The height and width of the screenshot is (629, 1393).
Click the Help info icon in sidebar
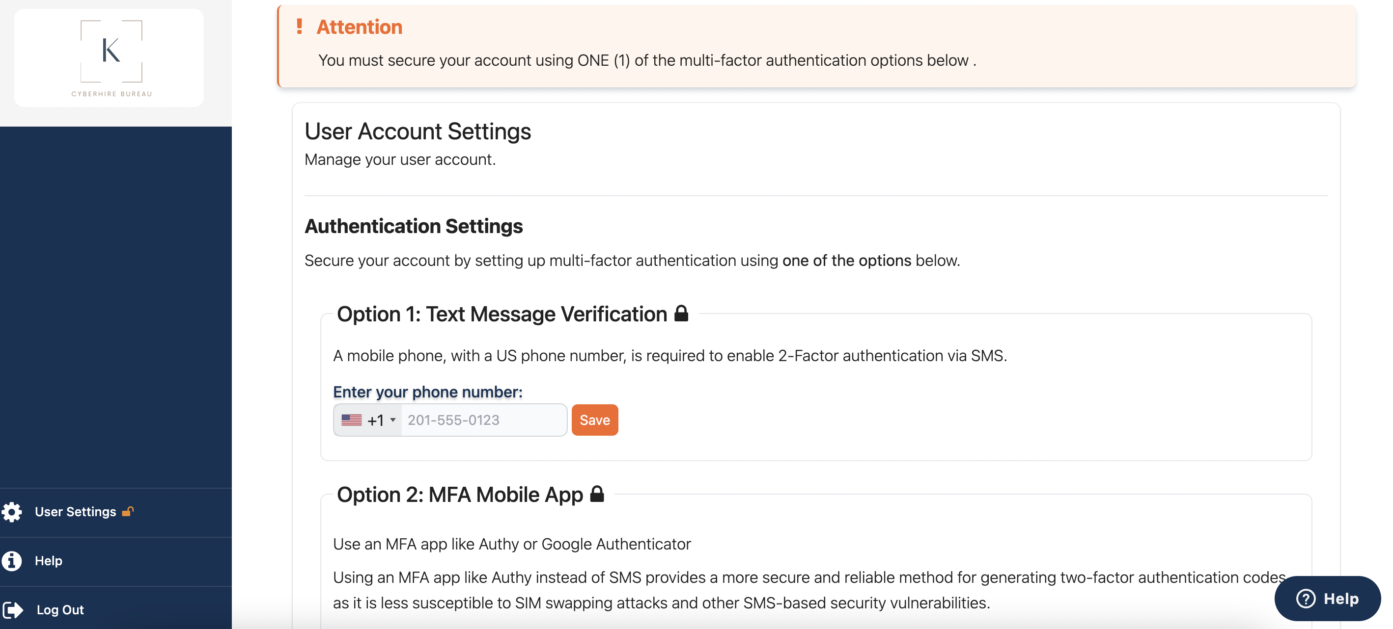(12, 561)
